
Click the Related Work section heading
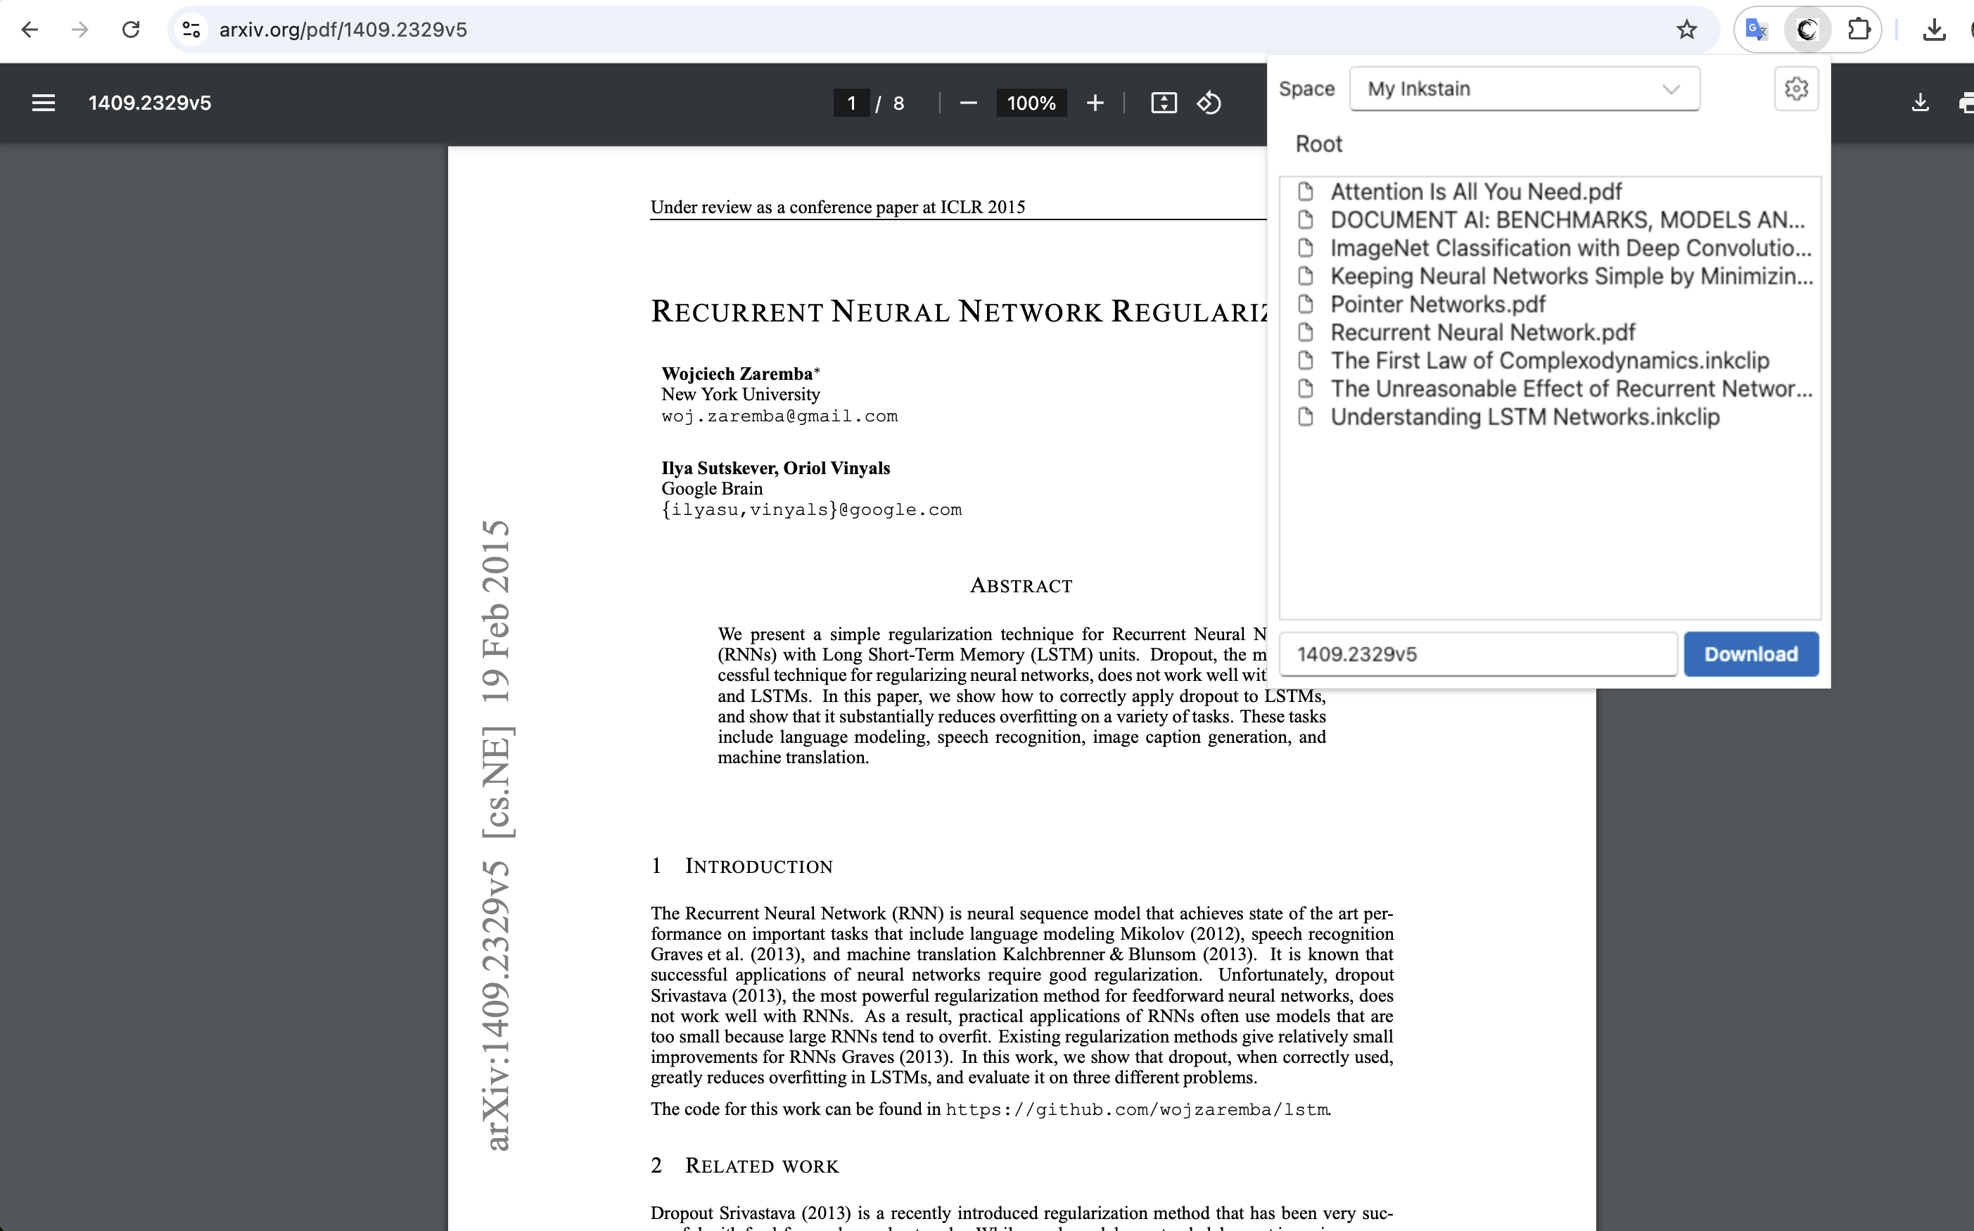[x=761, y=1166]
